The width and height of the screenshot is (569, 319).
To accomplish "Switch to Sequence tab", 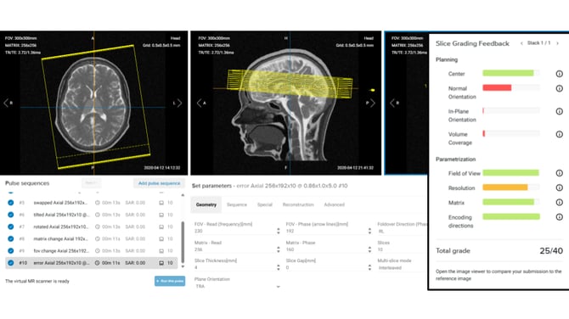I will (x=237, y=204).
